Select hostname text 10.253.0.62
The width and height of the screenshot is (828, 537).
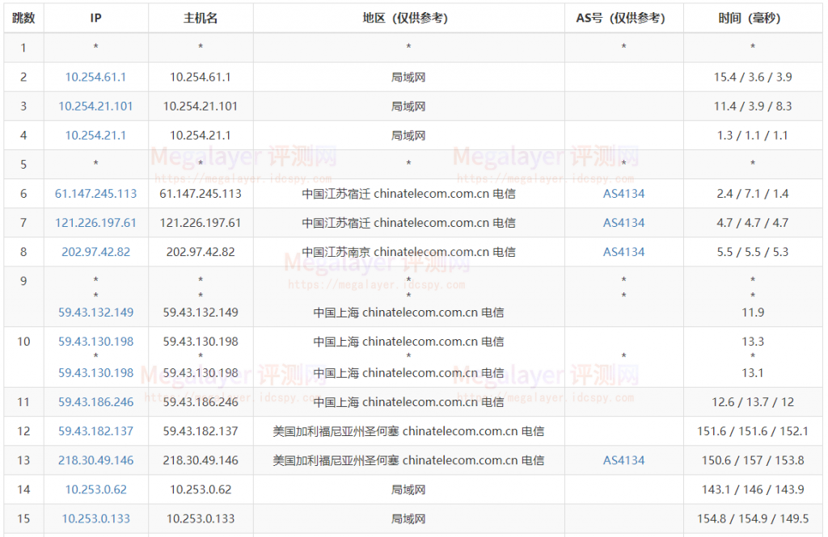click(x=201, y=489)
